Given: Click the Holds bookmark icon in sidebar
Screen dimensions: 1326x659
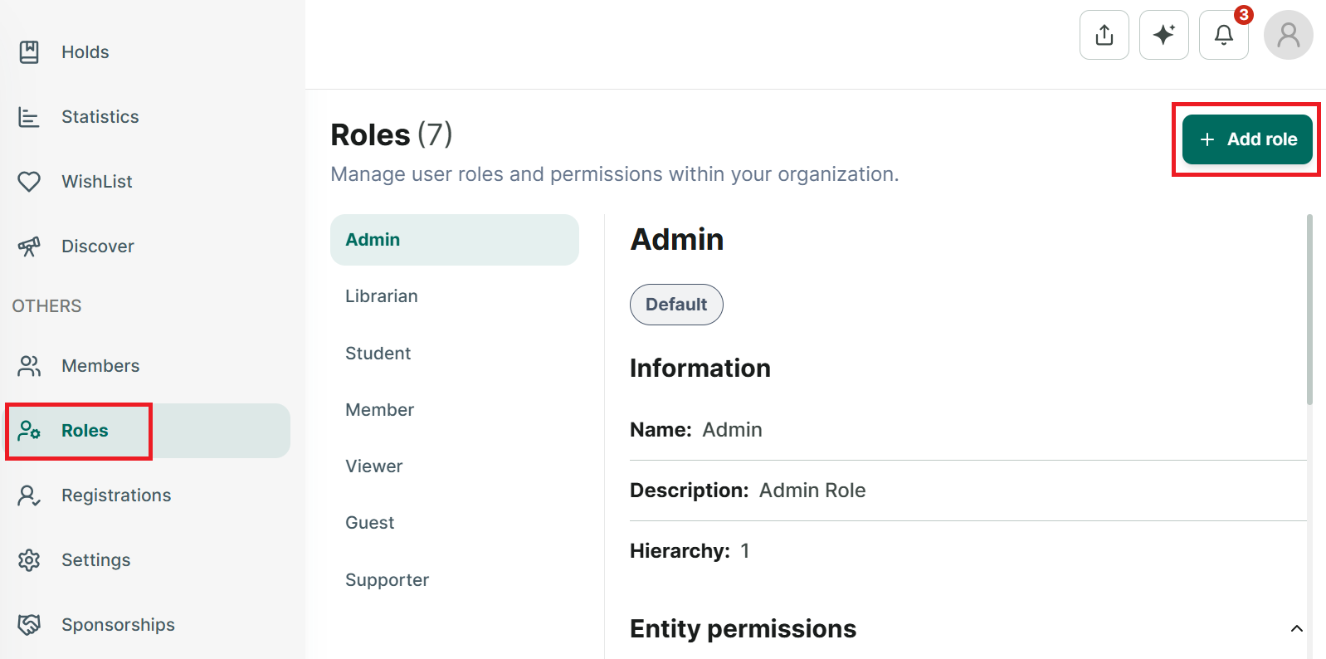Looking at the screenshot, I should pyautogui.click(x=29, y=52).
